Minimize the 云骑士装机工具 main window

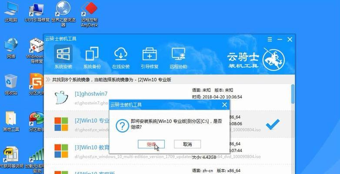point(280,40)
